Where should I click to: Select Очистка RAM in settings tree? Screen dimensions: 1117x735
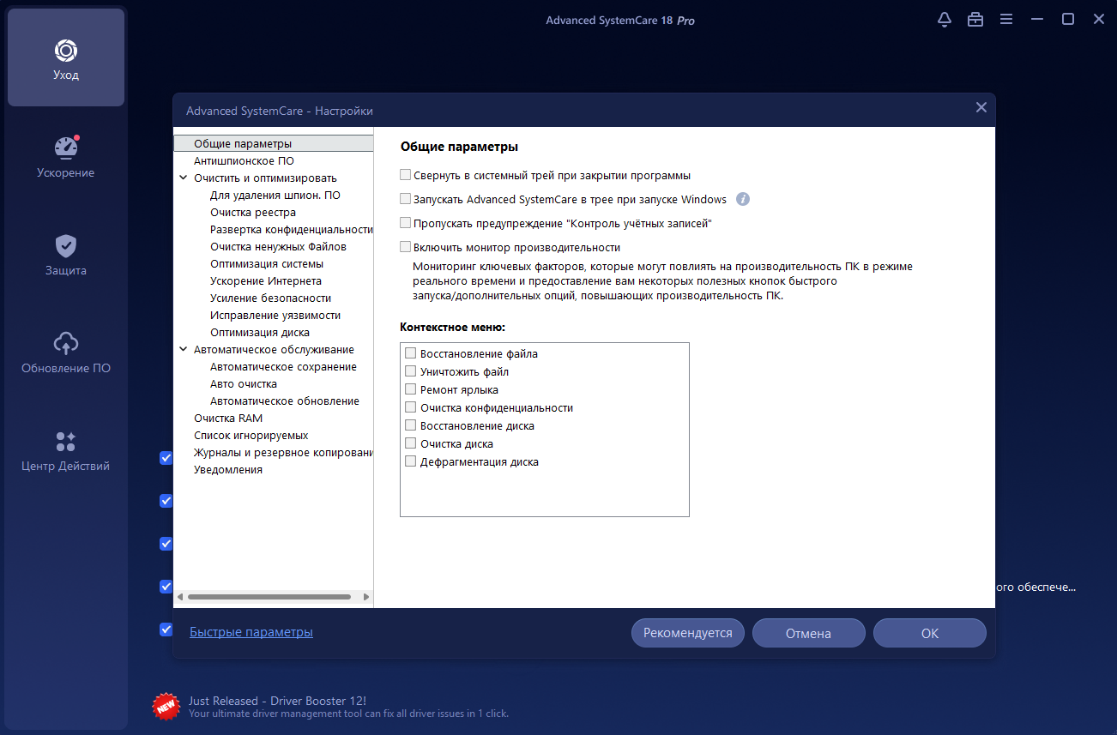click(228, 419)
